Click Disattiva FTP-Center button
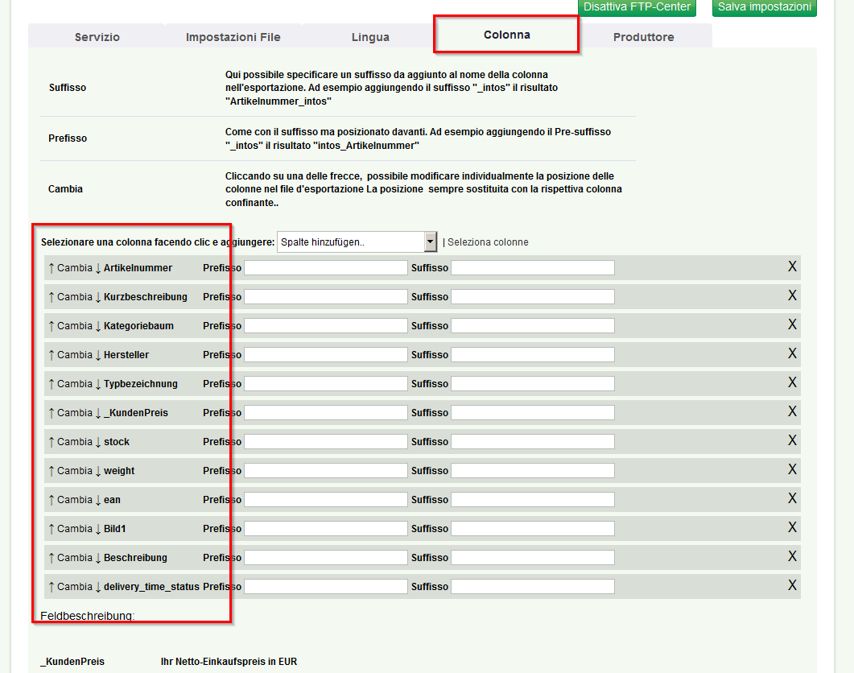 point(637,7)
